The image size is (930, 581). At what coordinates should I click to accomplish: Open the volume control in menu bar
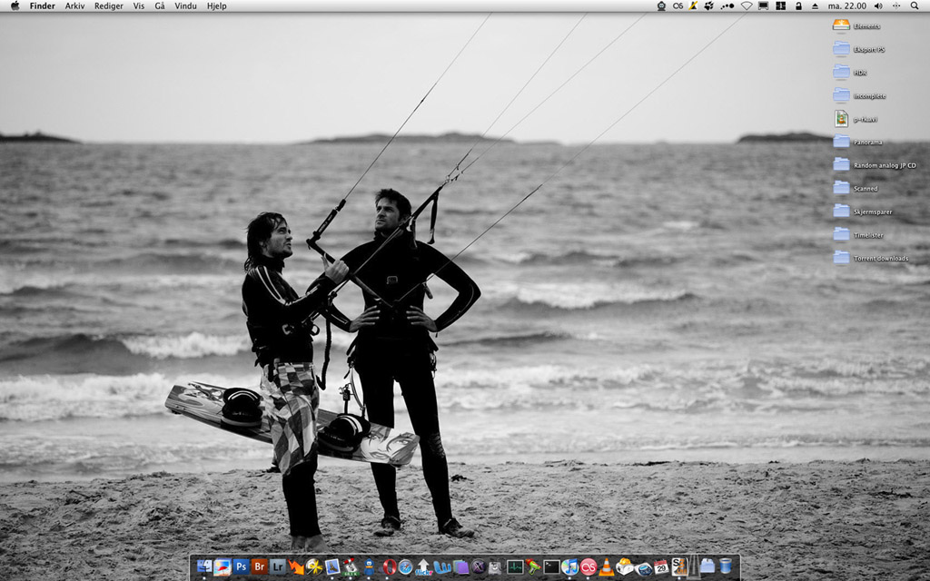point(878,5)
